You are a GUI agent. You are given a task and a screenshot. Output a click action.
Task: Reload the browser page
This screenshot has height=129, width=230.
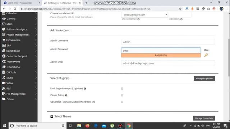15,9
